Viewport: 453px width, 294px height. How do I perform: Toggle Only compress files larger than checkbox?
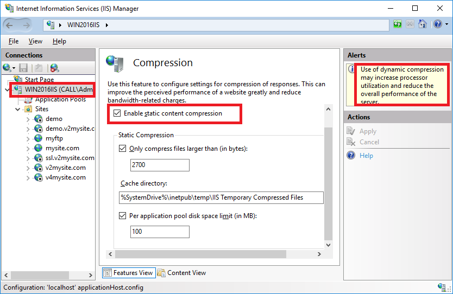tap(123, 149)
